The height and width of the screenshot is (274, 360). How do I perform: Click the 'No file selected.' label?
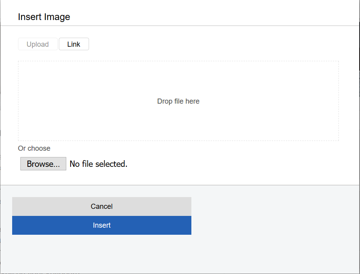pyautogui.click(x=98, y=164)
